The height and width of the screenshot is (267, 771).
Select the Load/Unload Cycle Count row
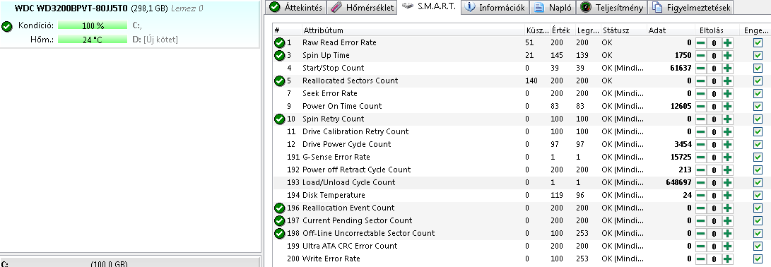coord(522,182)
